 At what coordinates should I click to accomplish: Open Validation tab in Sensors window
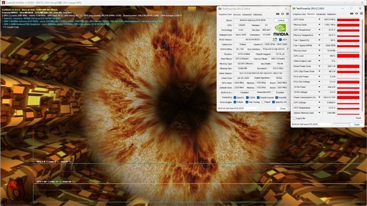point(331,14)
